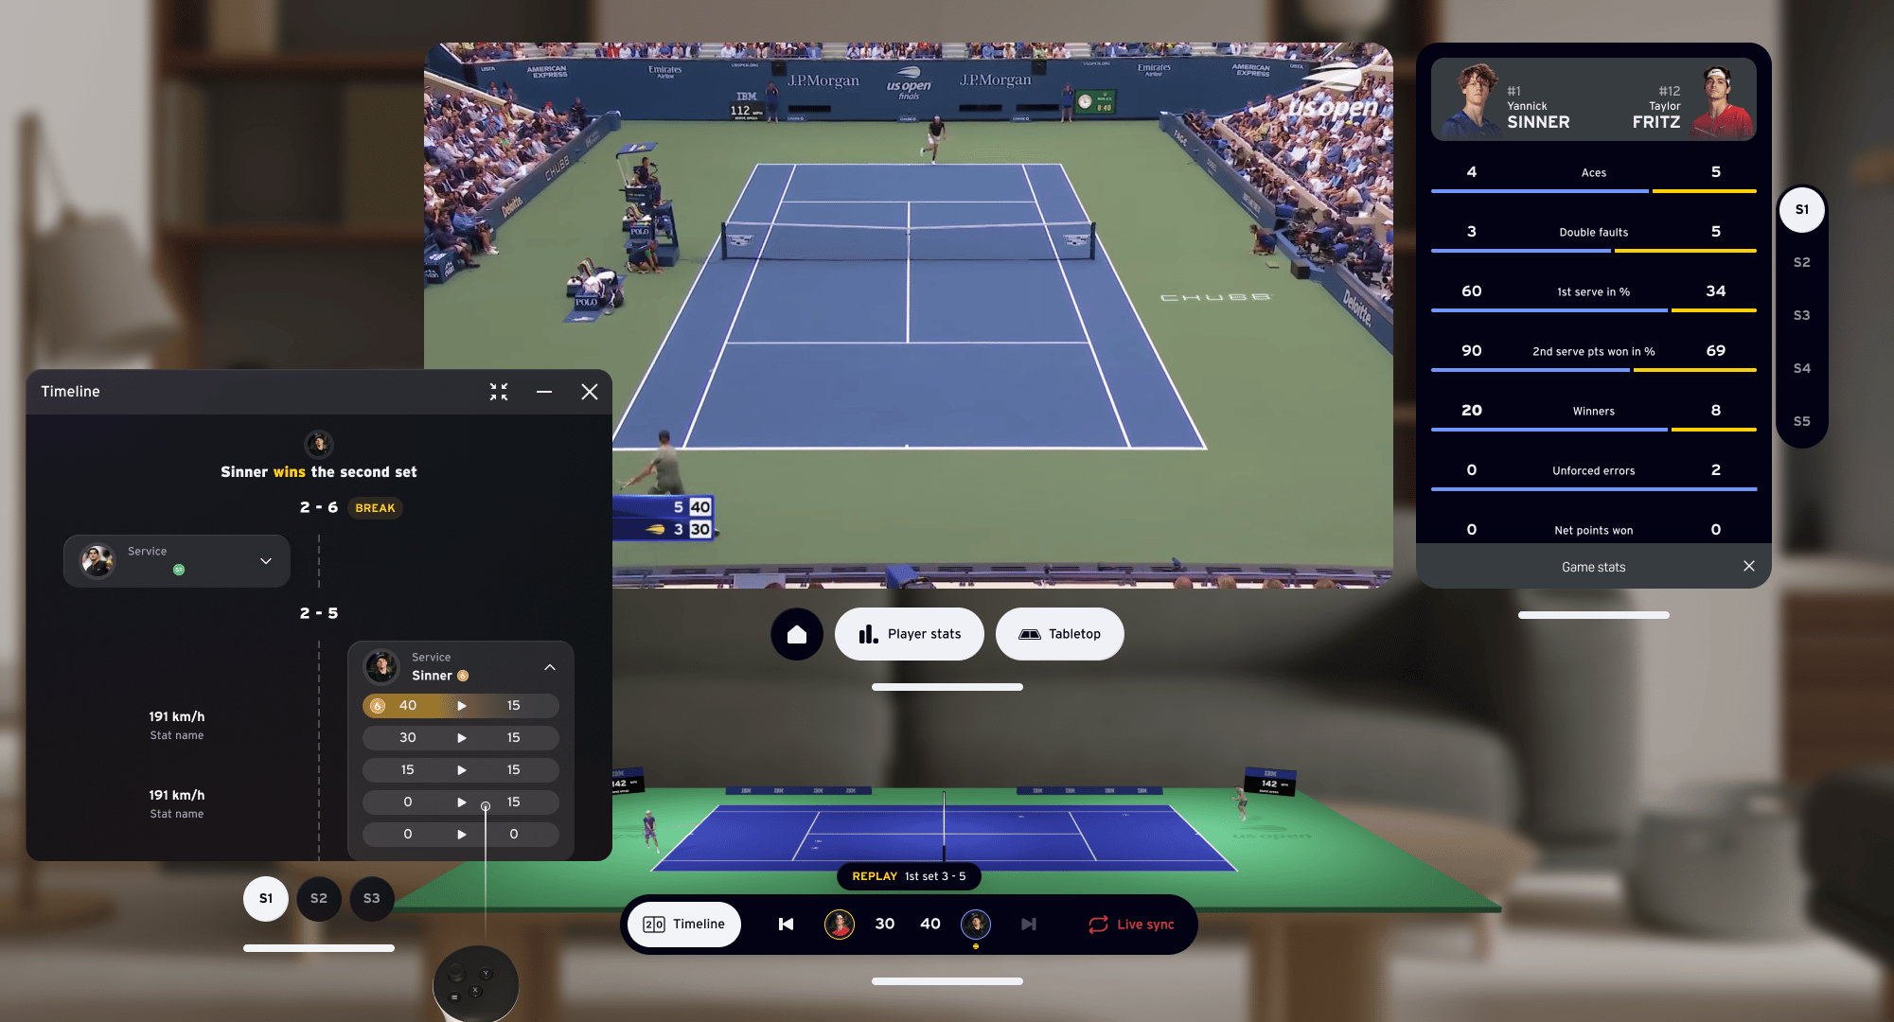Expand the collapsed Service game dropdown

[266, 561]
